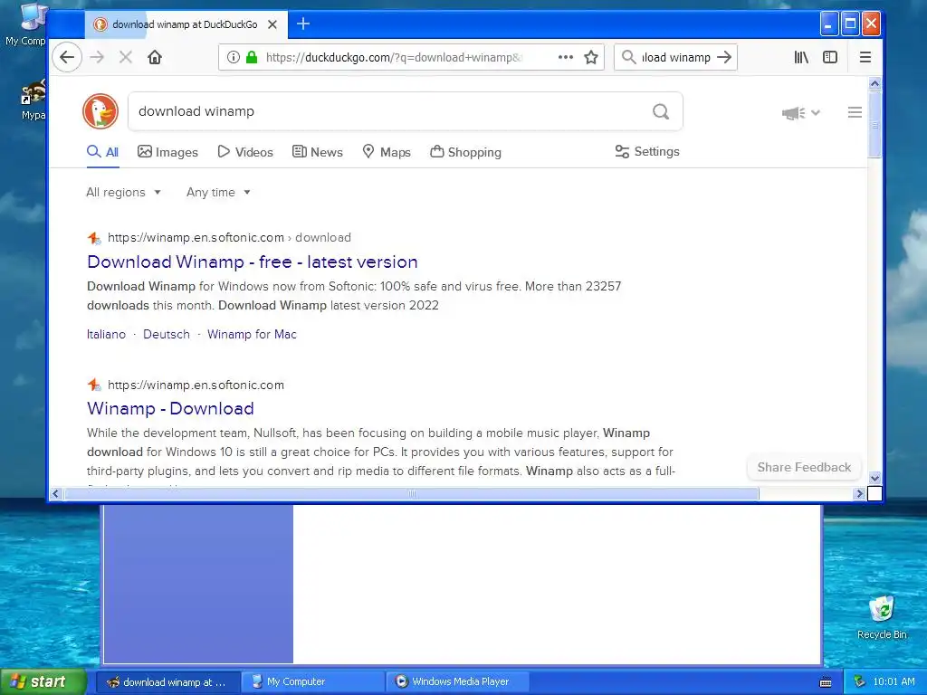Switch to Windows Media Player taskbar button
The image size is (927, 695).
tap(458, 681)
